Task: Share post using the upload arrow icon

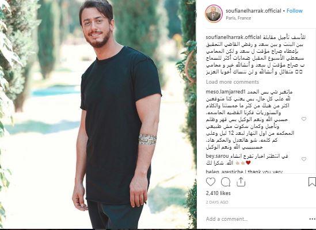Action: 241,182
